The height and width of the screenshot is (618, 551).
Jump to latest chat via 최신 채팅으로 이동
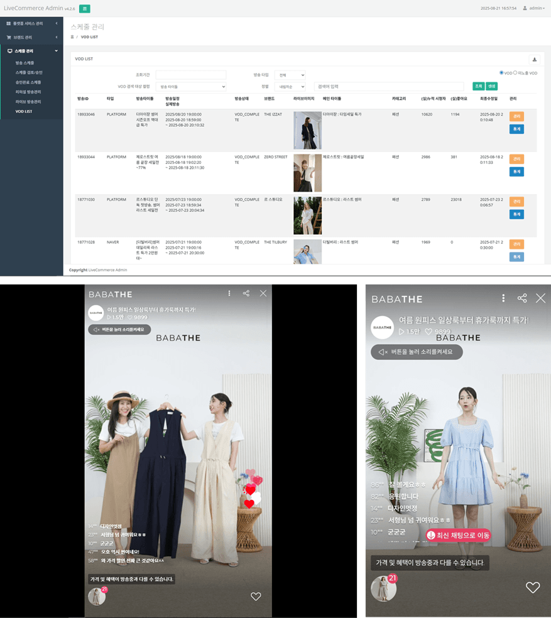pyautogui.click(x=459, y=535)
